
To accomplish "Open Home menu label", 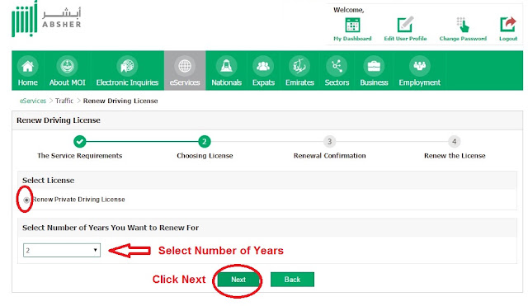I will (x=27, y=82).
